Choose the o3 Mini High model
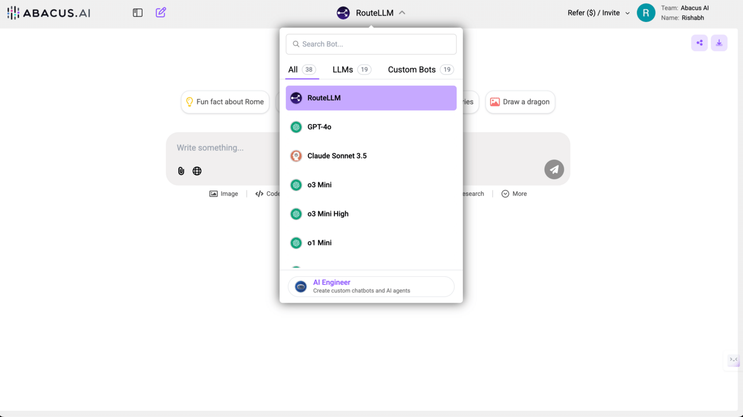 pyautogui.click(x=371, y=214)
